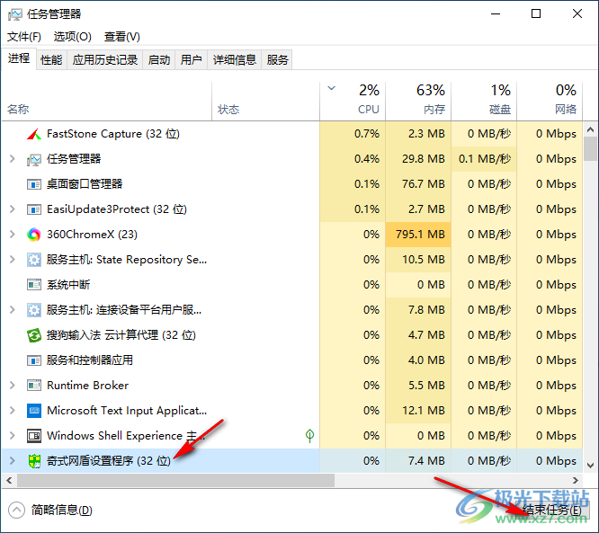Click the 结束任务(E) button
Screen dimensions: 599x533
(551, 511)
